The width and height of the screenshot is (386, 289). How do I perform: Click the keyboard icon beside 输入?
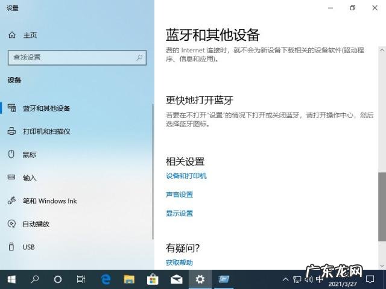click(11, 177)
